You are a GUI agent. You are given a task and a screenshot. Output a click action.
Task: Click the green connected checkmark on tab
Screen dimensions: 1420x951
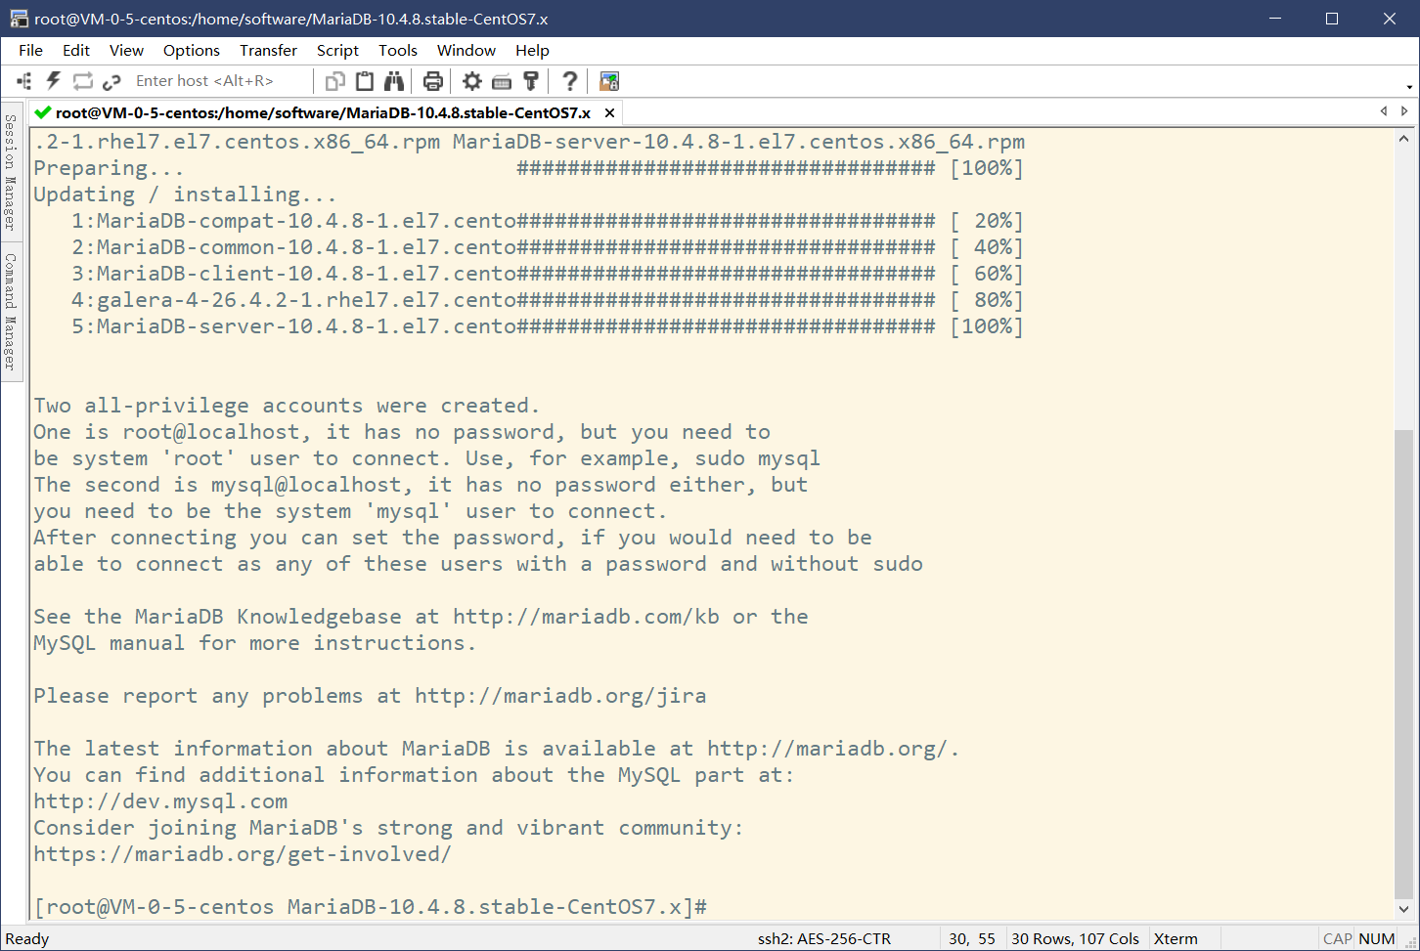(x=42, y=112)
